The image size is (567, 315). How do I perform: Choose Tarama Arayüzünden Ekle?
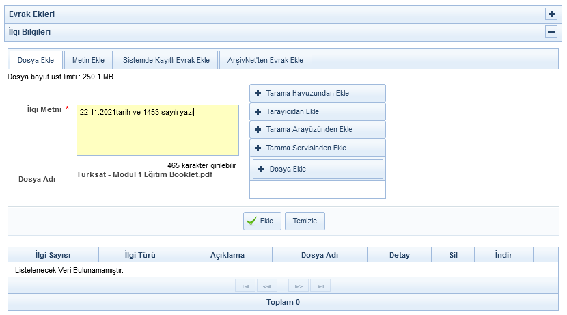click(x=318, y=130)
